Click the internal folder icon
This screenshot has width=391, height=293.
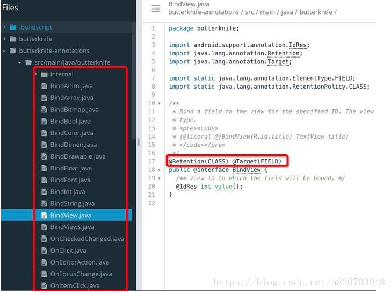point(44,74)
